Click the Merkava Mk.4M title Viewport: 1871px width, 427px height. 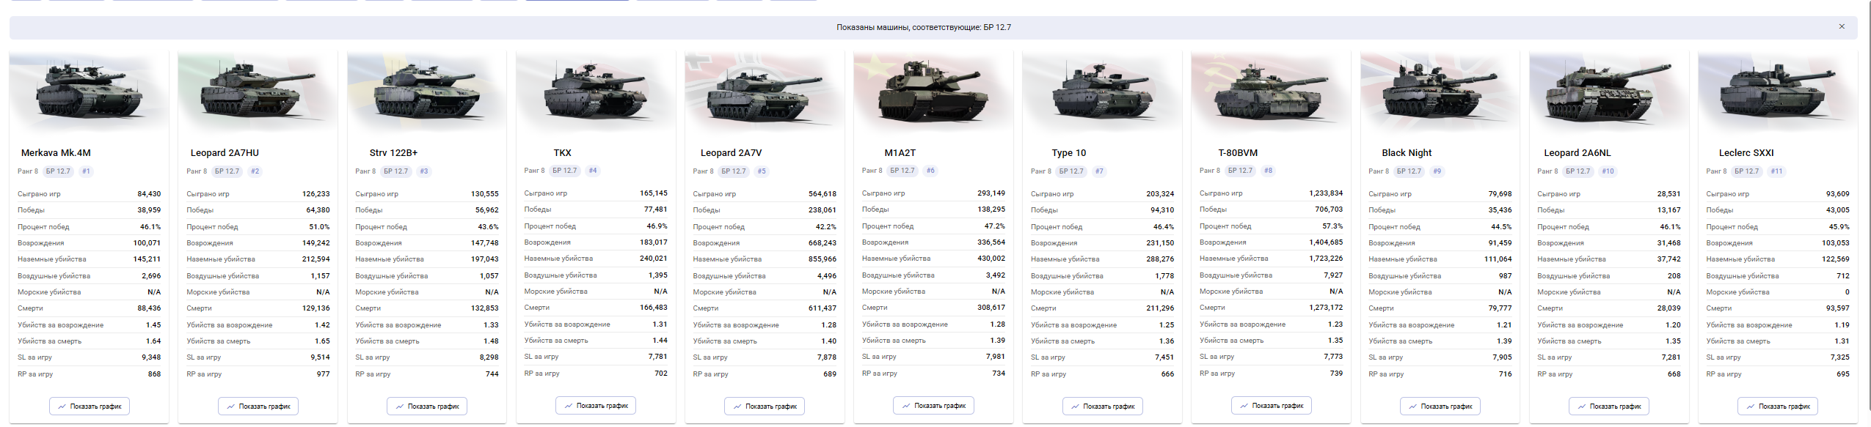pyautogui.click(x=56, y=153)
